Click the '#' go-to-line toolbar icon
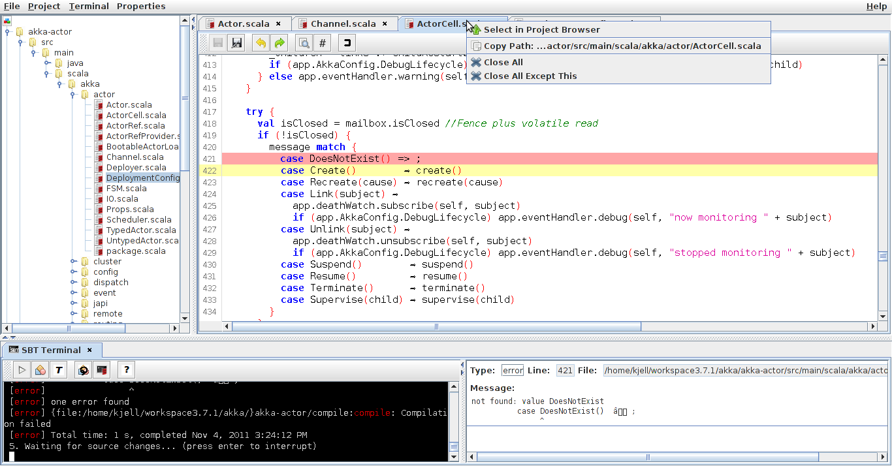 pos(322,43)
